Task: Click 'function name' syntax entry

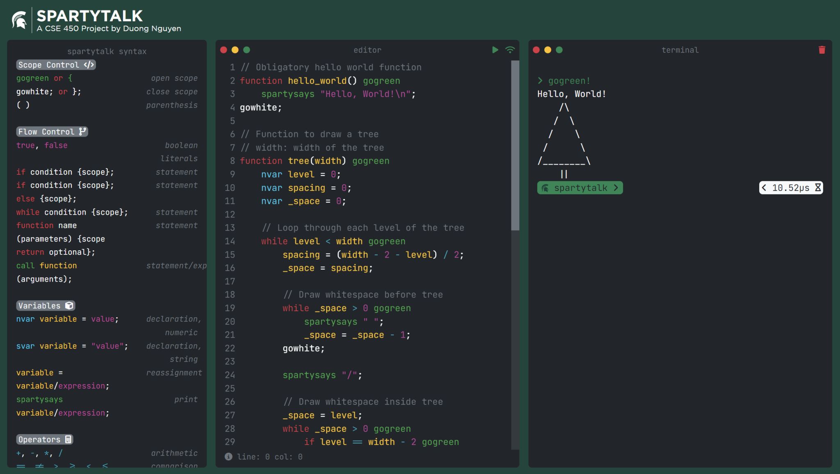Action: 46,225
